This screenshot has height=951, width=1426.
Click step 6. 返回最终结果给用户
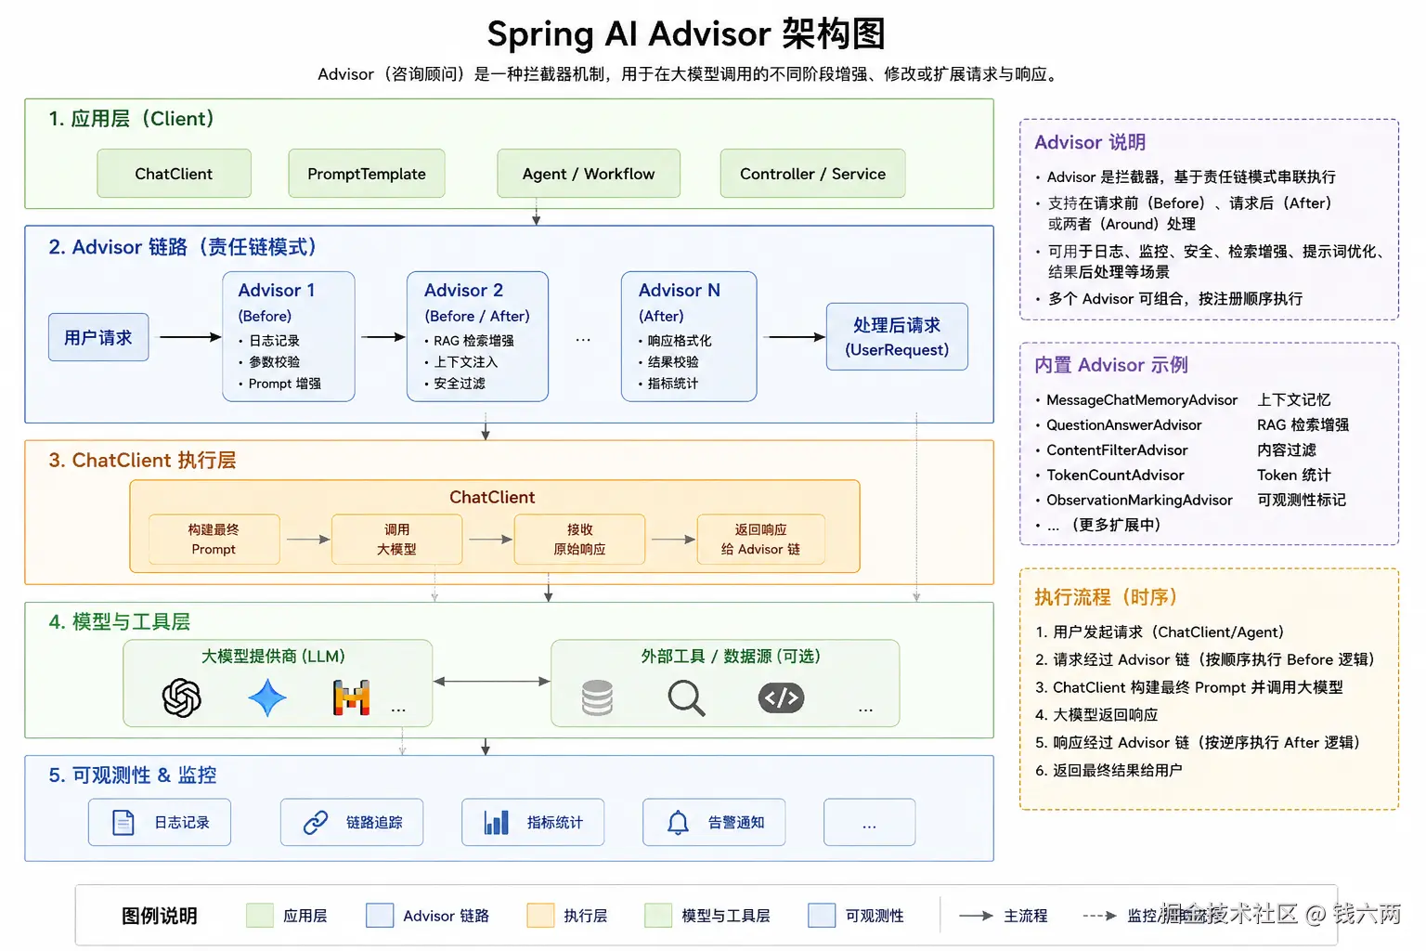(x=1108, y=771)
